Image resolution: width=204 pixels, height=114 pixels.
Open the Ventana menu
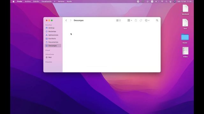tap(61, 2)
